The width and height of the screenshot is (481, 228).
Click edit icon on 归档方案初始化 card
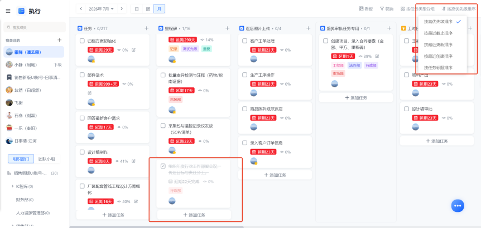[133, 50]
